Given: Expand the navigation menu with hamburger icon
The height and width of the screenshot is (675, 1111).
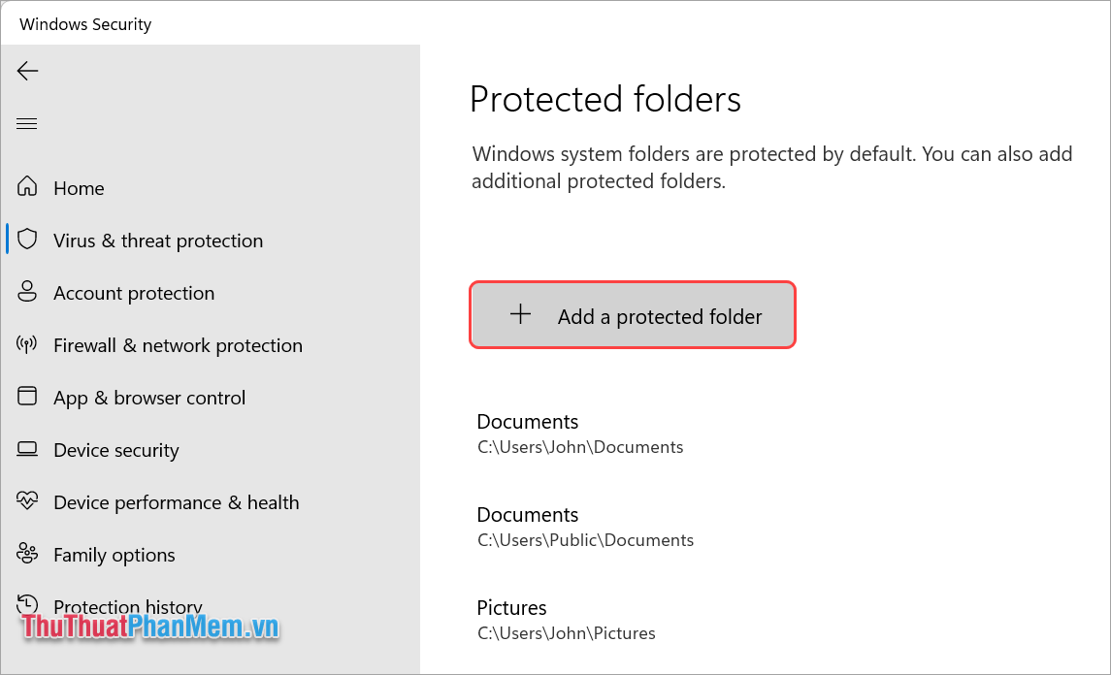Looking at the screenshot, I should [26, 123].
